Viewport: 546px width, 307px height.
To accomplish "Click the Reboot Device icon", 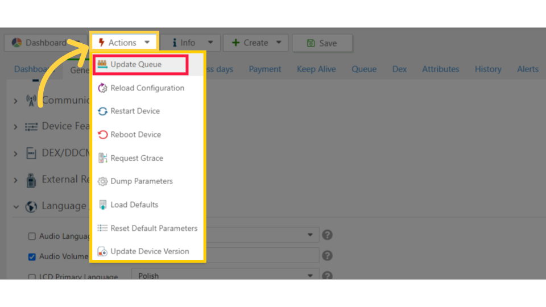I will [x=102, y=135].
